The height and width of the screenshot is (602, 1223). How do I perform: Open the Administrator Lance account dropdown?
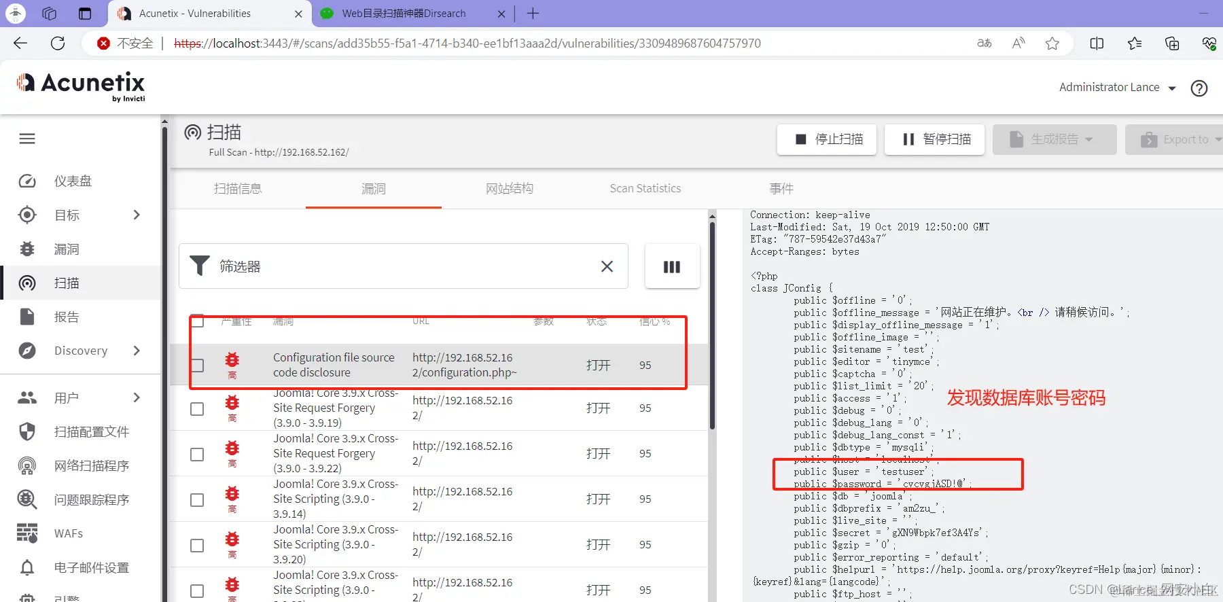(1117, 88)
